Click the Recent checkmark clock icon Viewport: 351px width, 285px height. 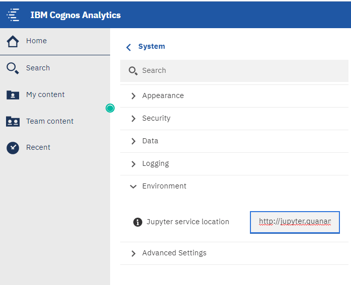point(13,148)
